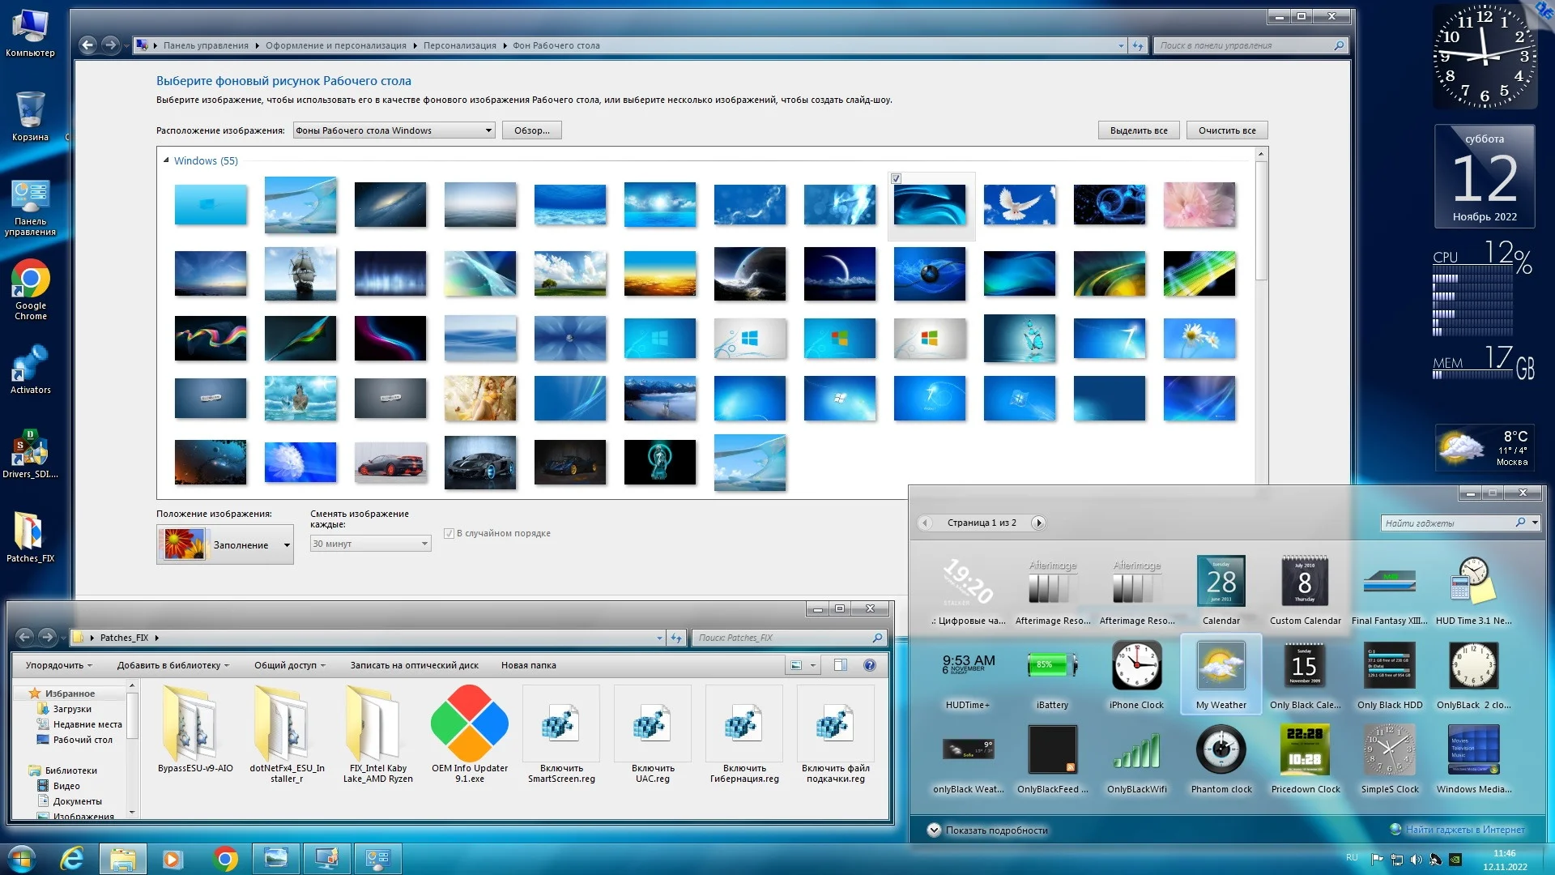
Task: Open the Phantom clock gadget
Action: pyautogui.click(x=1221, y=750)
